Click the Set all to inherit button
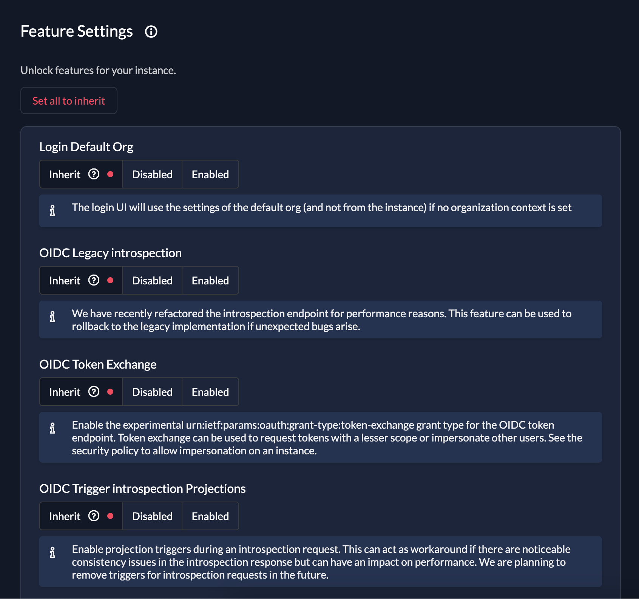 69,100
